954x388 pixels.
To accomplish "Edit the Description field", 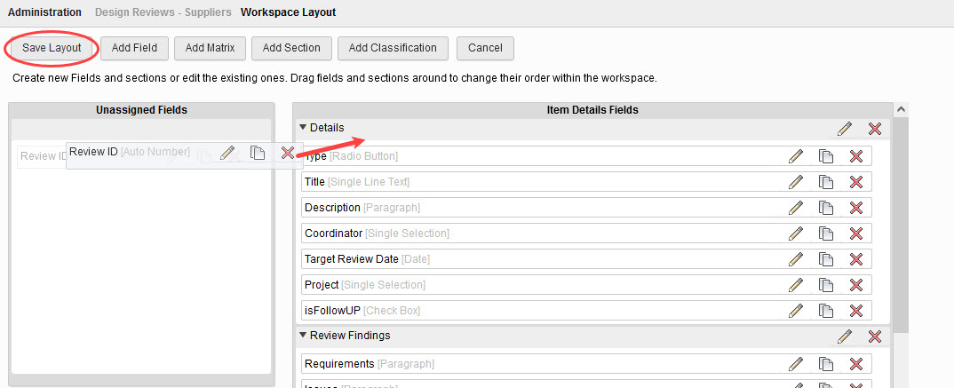I will point(795,208).
